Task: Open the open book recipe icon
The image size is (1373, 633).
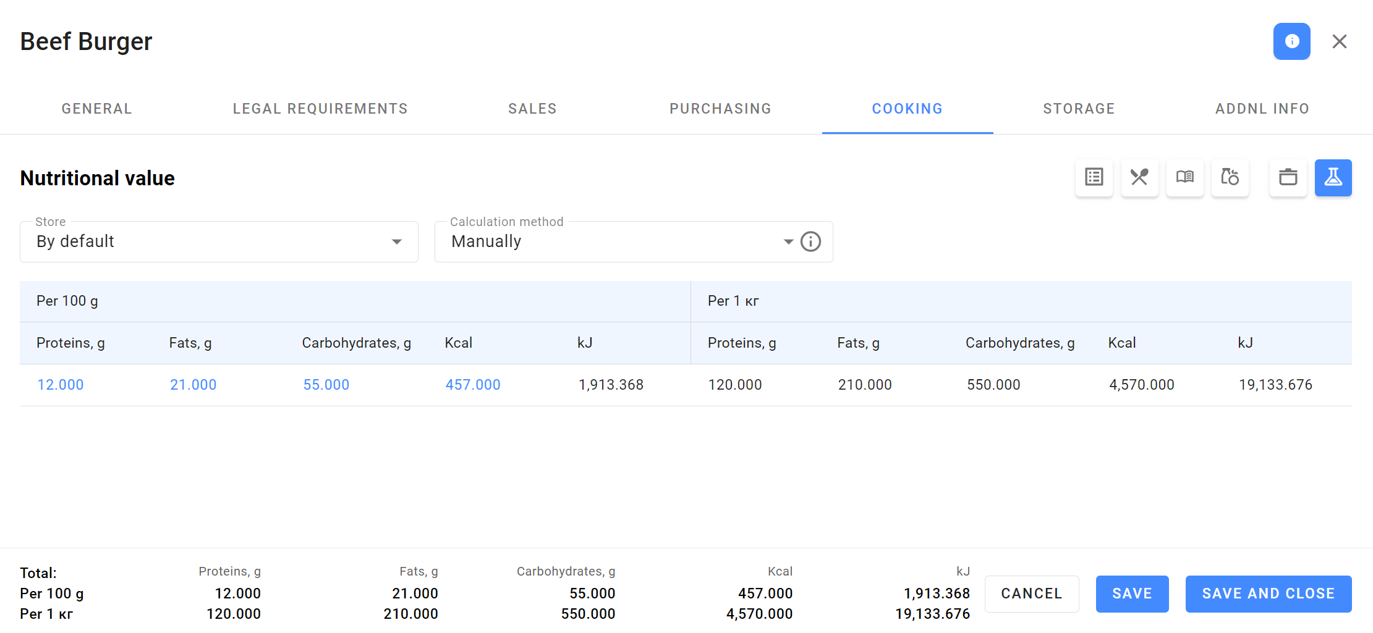Action: pyautogui.click(x=1185, y=177)
